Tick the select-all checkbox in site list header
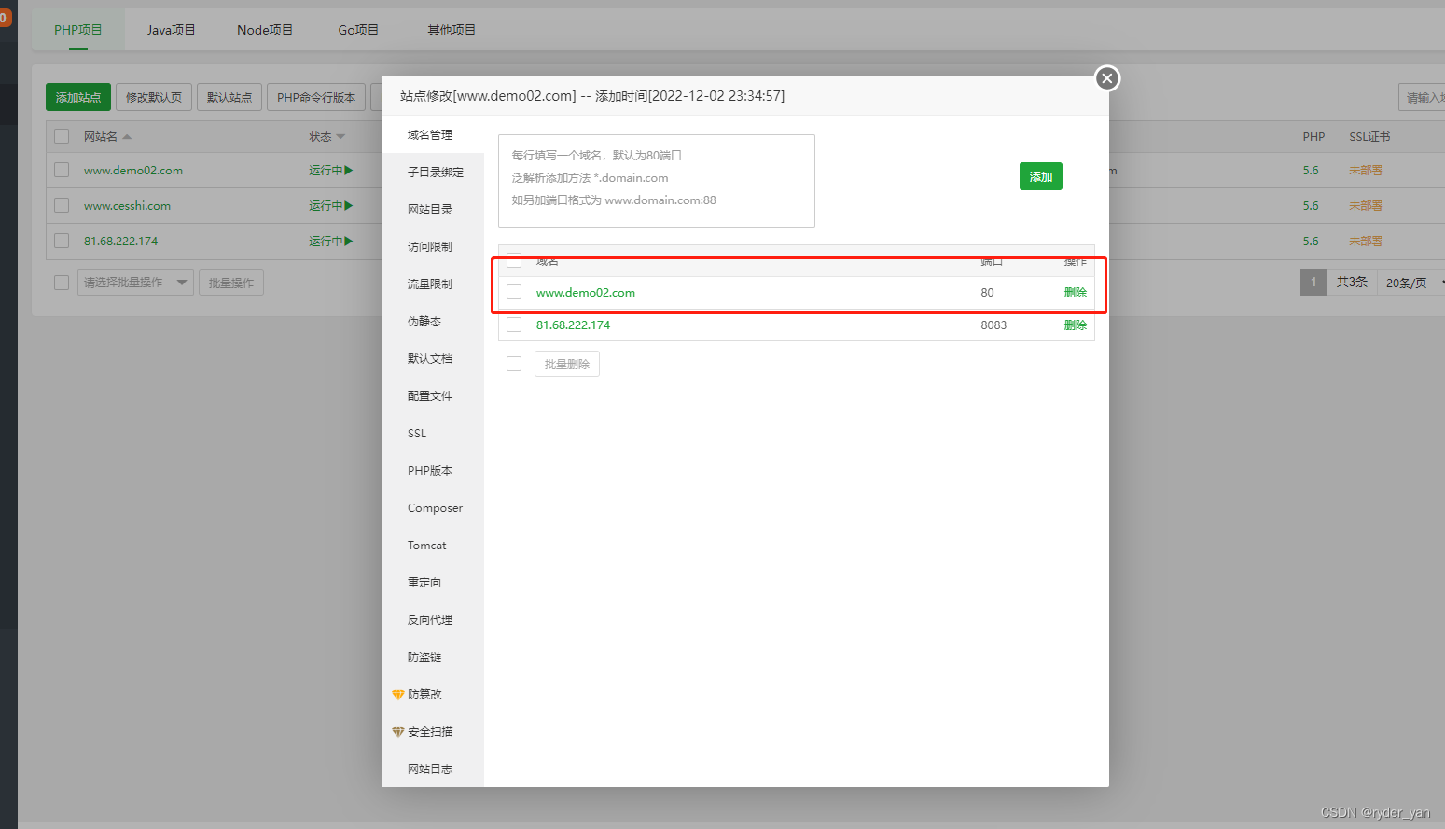 click(x=62, y=136)
